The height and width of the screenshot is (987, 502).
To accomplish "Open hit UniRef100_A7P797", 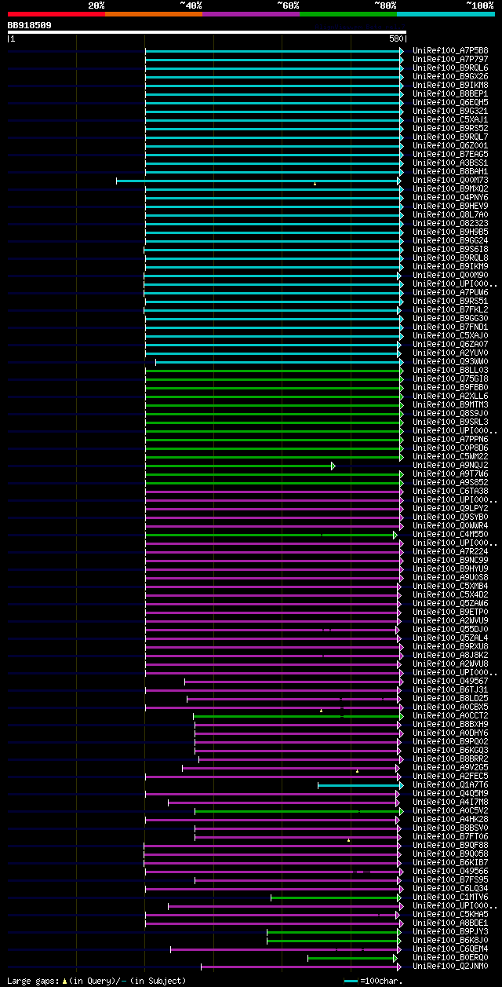I will coord(450,59).
